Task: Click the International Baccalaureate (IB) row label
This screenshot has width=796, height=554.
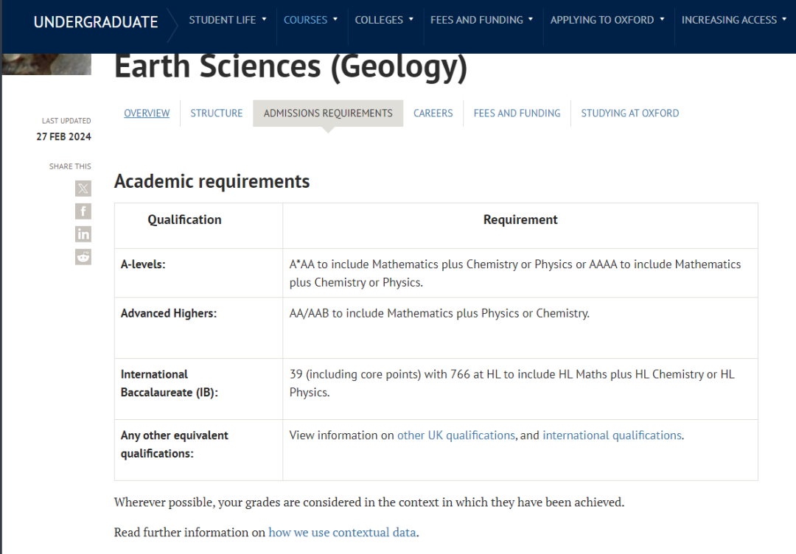Action: pos(169,384)
